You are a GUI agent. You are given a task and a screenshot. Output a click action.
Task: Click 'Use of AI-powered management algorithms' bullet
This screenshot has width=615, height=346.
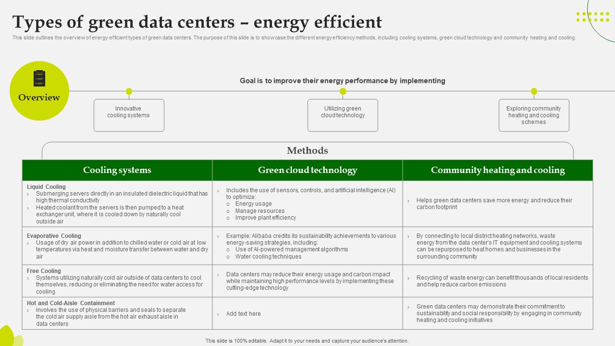[292, 249]
